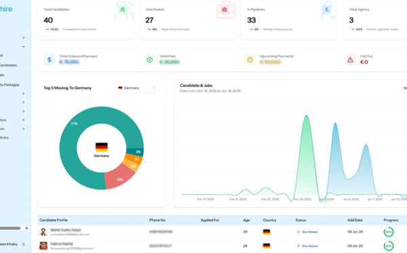This screenshot has height=253, width=407.
Task: Click the In Pipelines person-check icon
Action: (326, 9)
